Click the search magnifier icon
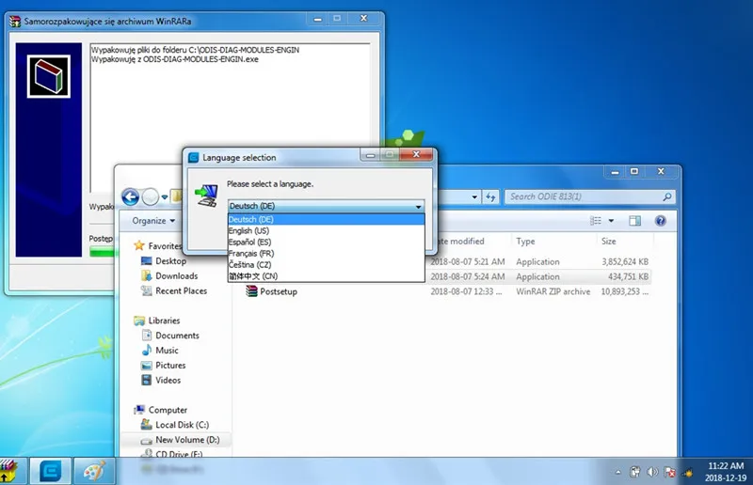 click(667, 196)
